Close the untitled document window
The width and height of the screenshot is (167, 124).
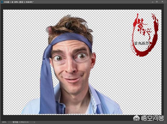[x=164, y=2]
